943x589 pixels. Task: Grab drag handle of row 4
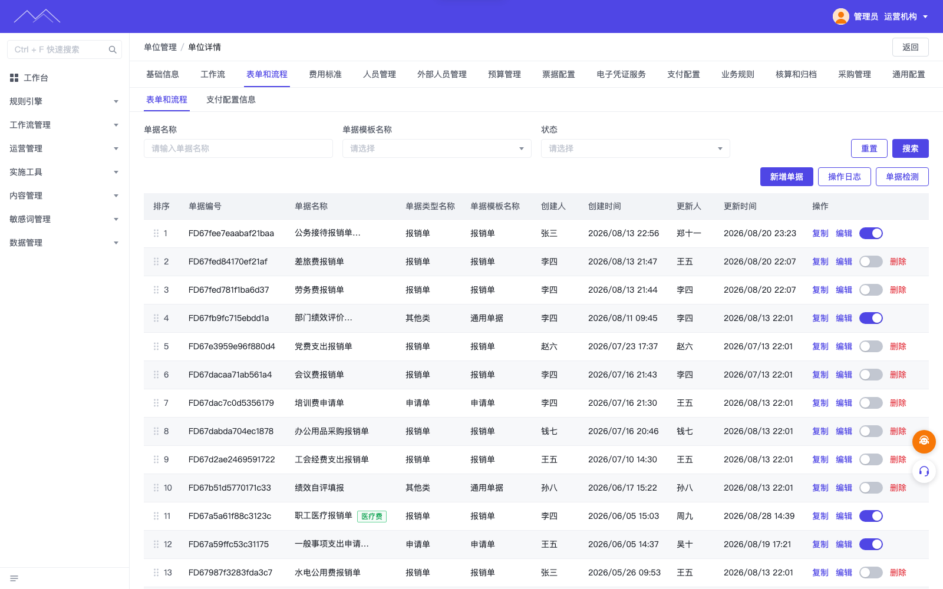tap(156, 318)
